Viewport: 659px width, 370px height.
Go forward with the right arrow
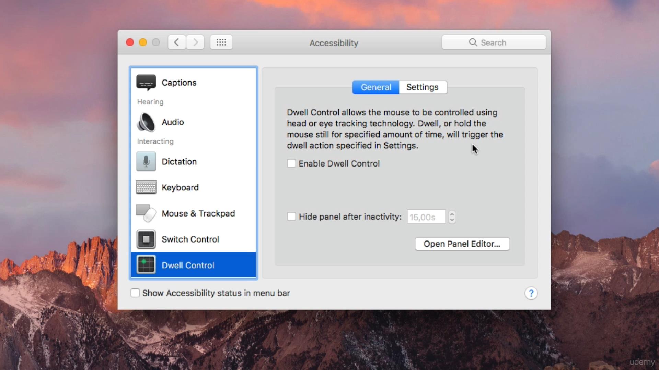(x=195, y=42)
